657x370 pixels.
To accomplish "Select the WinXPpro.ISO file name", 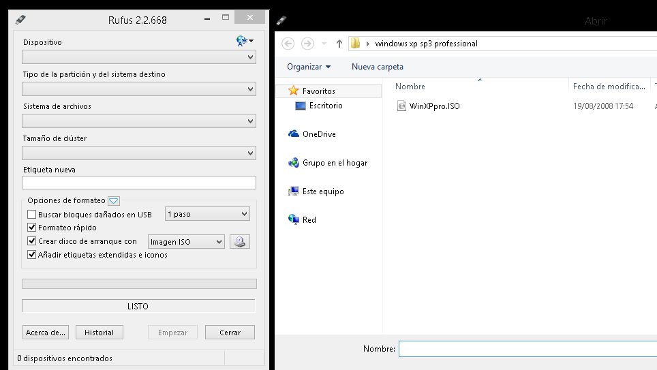I will (x=435, y=106).
